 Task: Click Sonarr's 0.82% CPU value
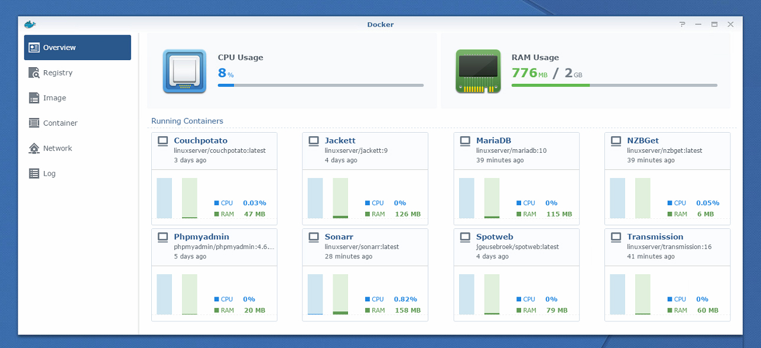click(405, 299)
